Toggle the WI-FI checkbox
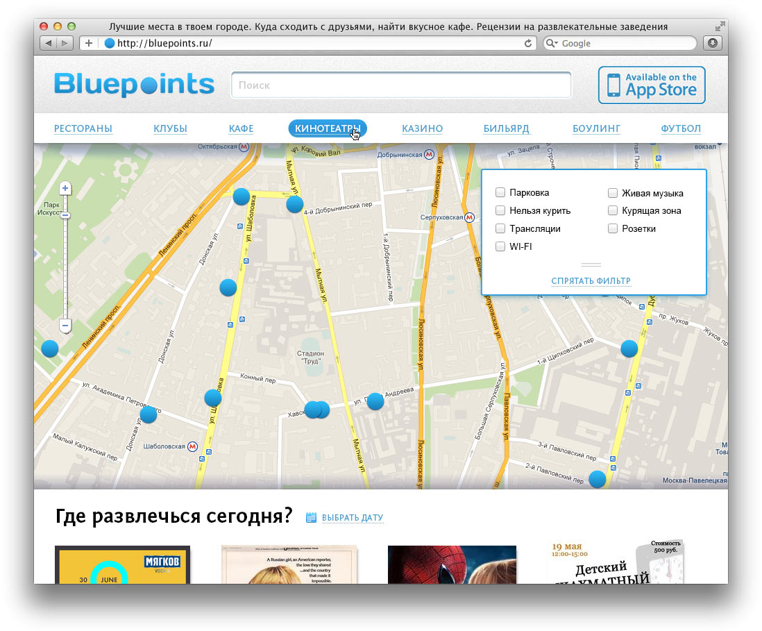The image size is (762, 631). (x=500, y=246)
